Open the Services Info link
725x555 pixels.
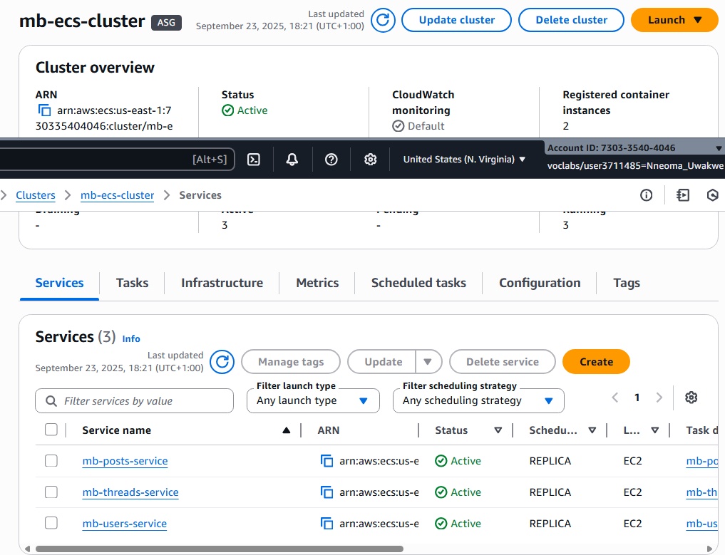click(x=131, y=338)
